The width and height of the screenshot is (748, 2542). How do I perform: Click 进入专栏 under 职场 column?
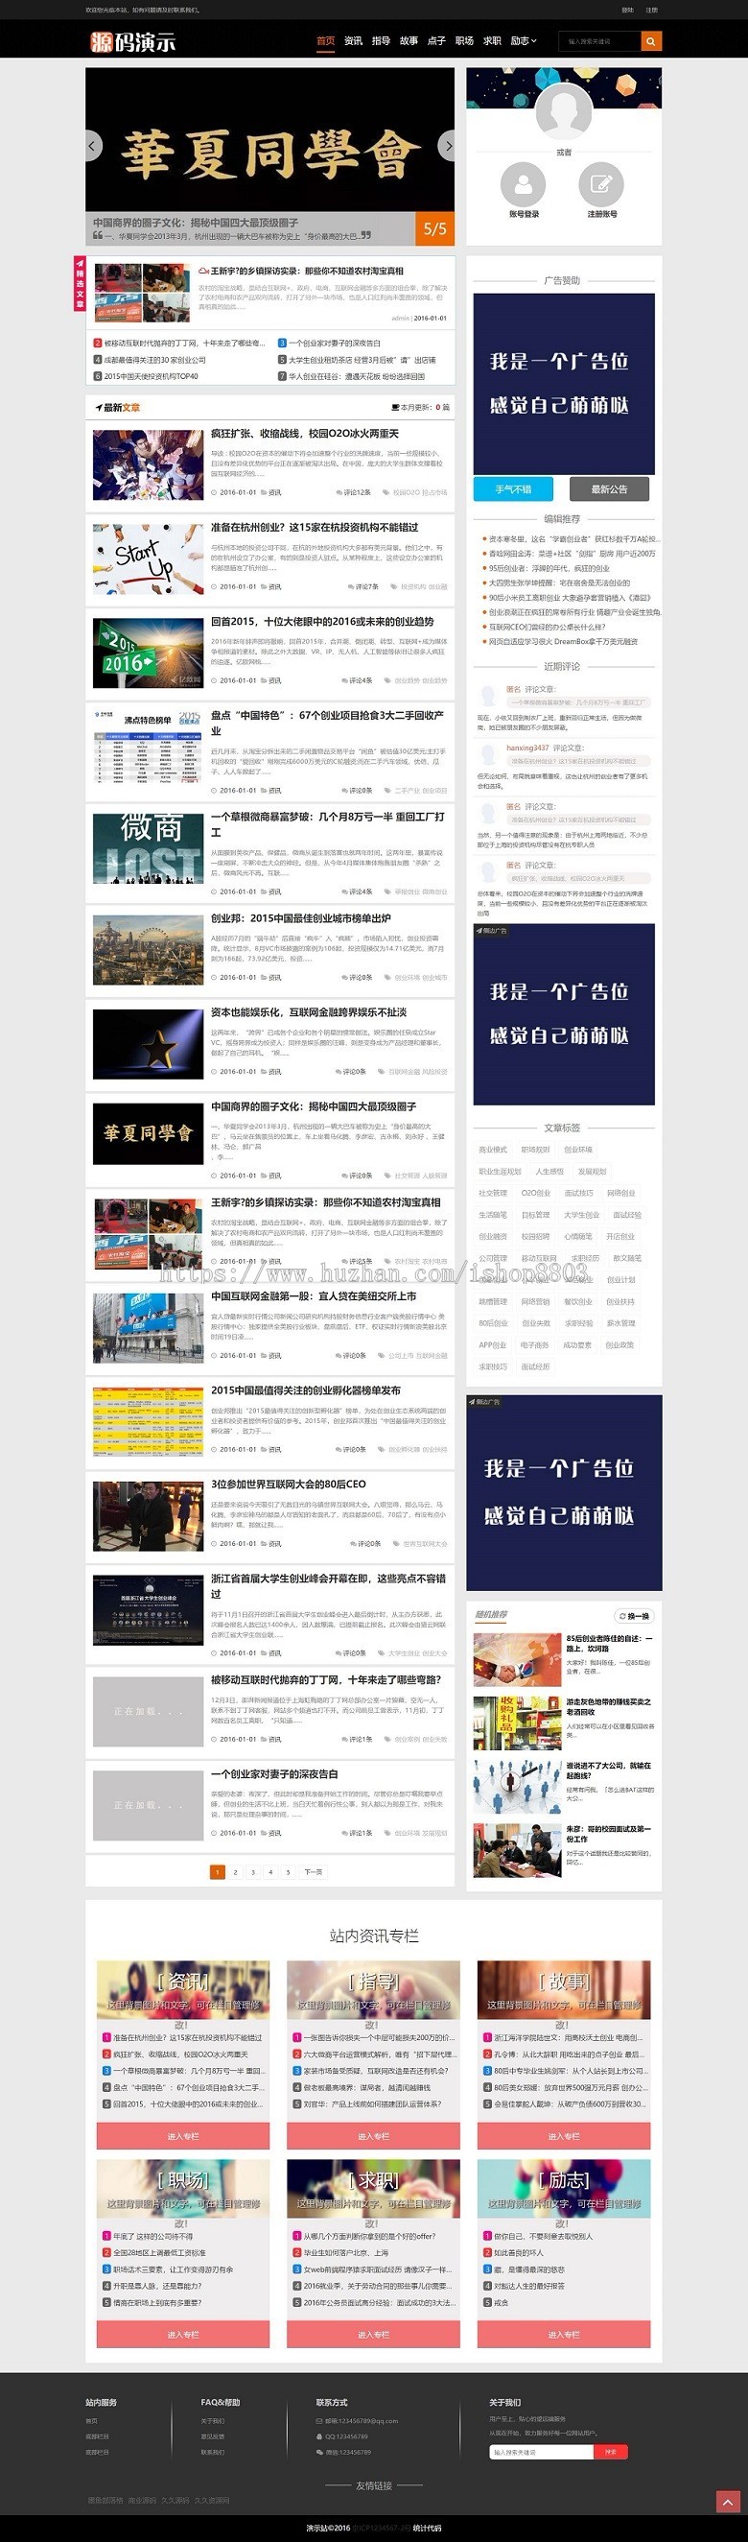pyautogui.click(x=183, y=2335)
